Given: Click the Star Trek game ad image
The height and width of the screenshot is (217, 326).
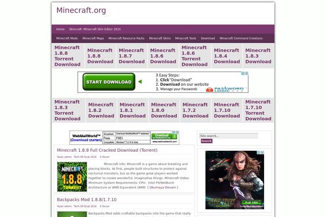Looking at the screenshot, I should click(x=235, y=180).
